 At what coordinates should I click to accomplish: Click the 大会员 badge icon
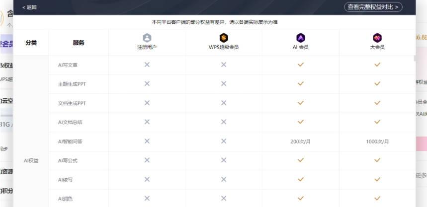coord(377,38)
